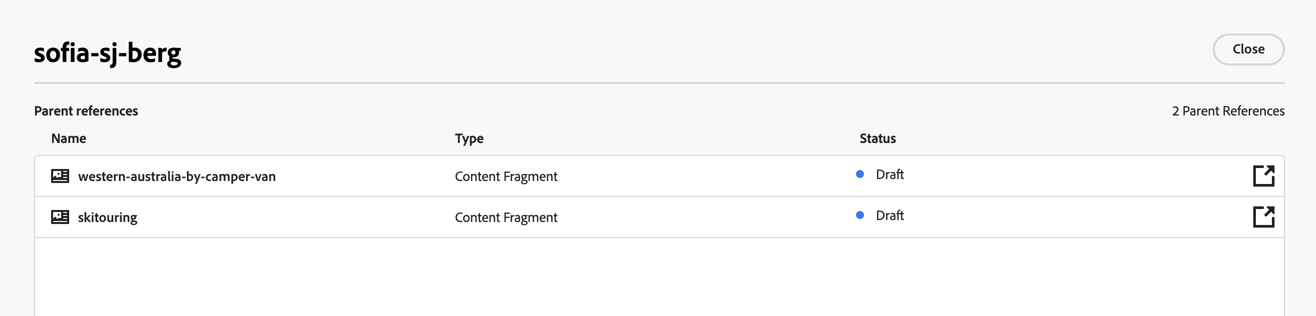Open skitouring fragment via external link icon
Viewport: 1316px width, 316px height.
[x=1263, y=217]
